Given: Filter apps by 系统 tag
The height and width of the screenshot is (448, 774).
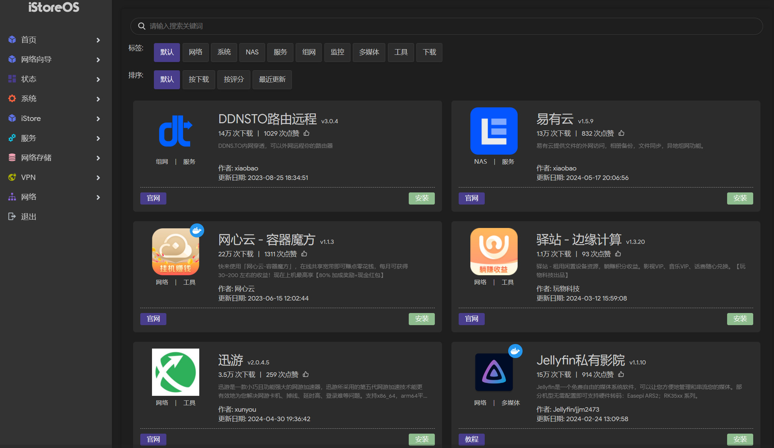Looking at the screenshot, I should tap(224, 52).
